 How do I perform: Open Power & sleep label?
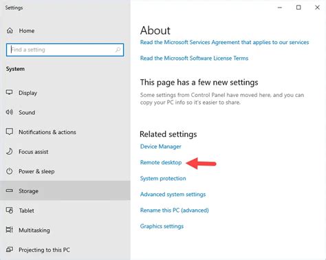pos(36,171)
